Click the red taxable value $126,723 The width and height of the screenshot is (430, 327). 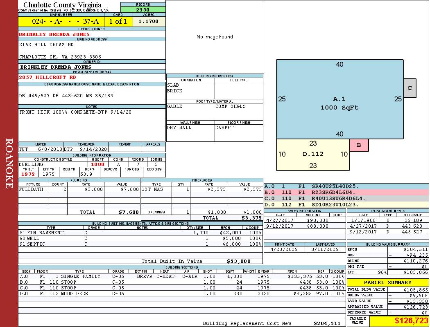[399, 321]
